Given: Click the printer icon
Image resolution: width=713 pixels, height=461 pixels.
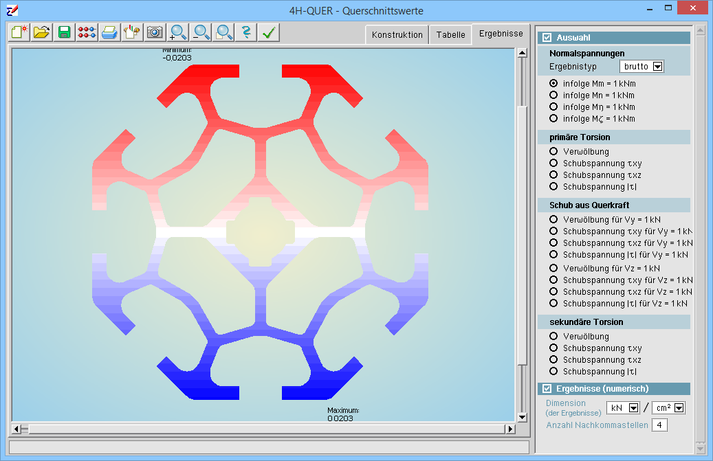Looking at the screenshot, I should 109,32.
